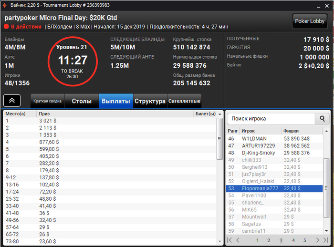
Task: Go to previous page of players
Action: [238, 240]
